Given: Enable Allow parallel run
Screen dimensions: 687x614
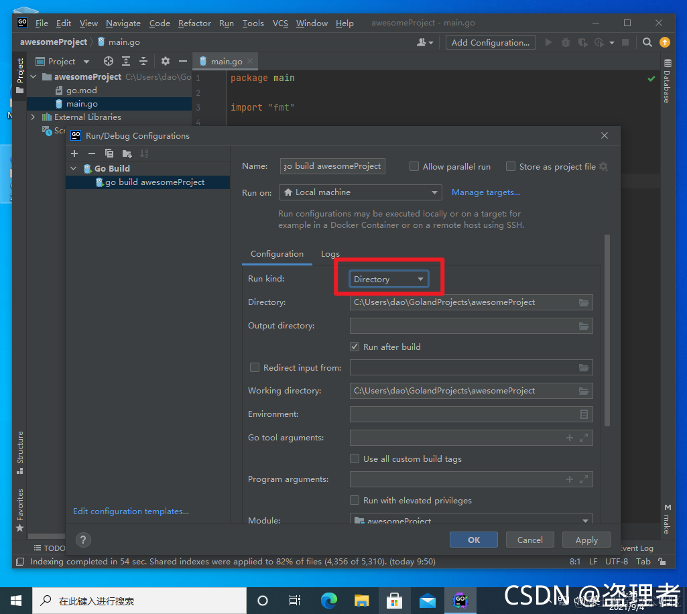Looking at the screenshot, I should pos(414,166).
